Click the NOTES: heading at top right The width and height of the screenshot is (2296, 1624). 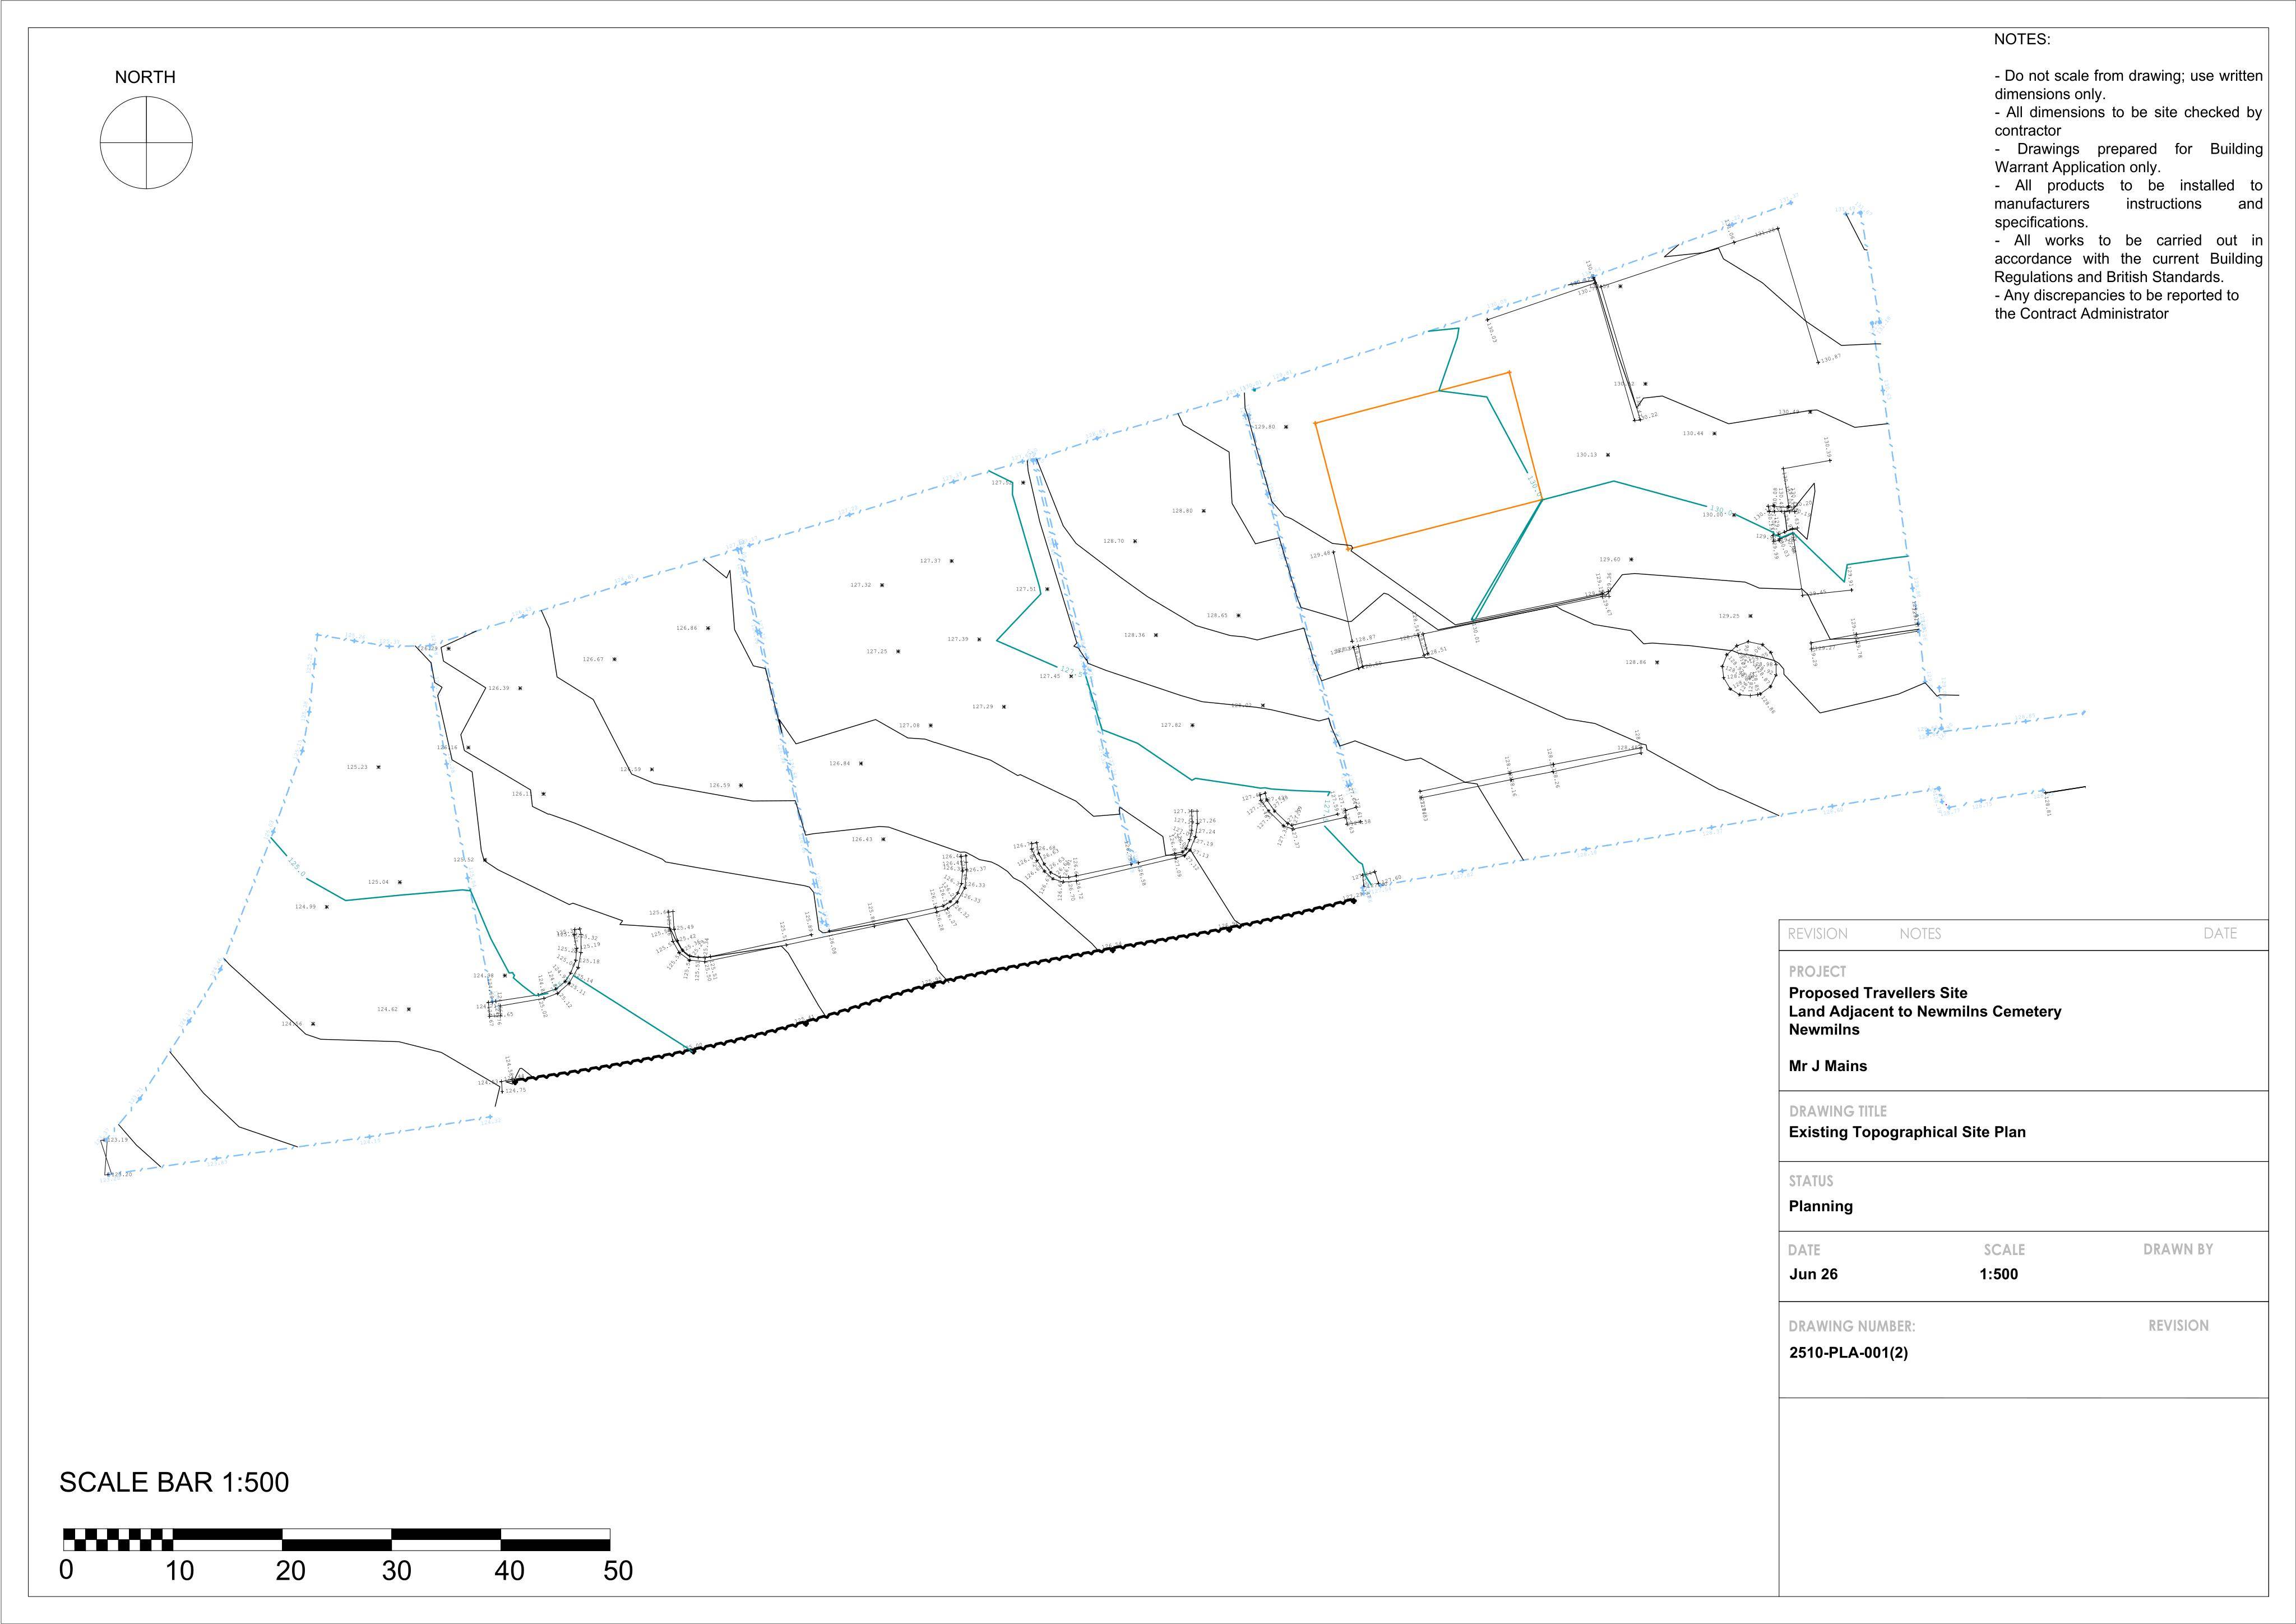pyautogui.click(x=2022, y=40)
